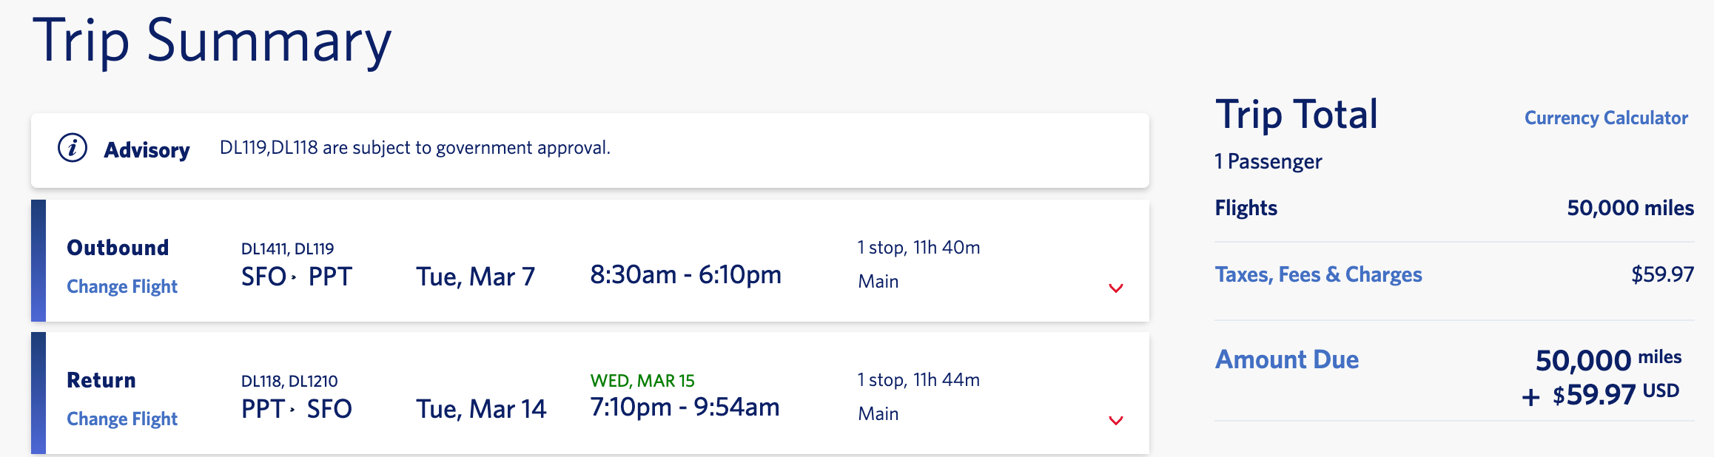The width and height of the screenshot is (1714, 457).
Task: Click the outbound 1 stop, 11h 40m text
Action: tap(918, 248)
